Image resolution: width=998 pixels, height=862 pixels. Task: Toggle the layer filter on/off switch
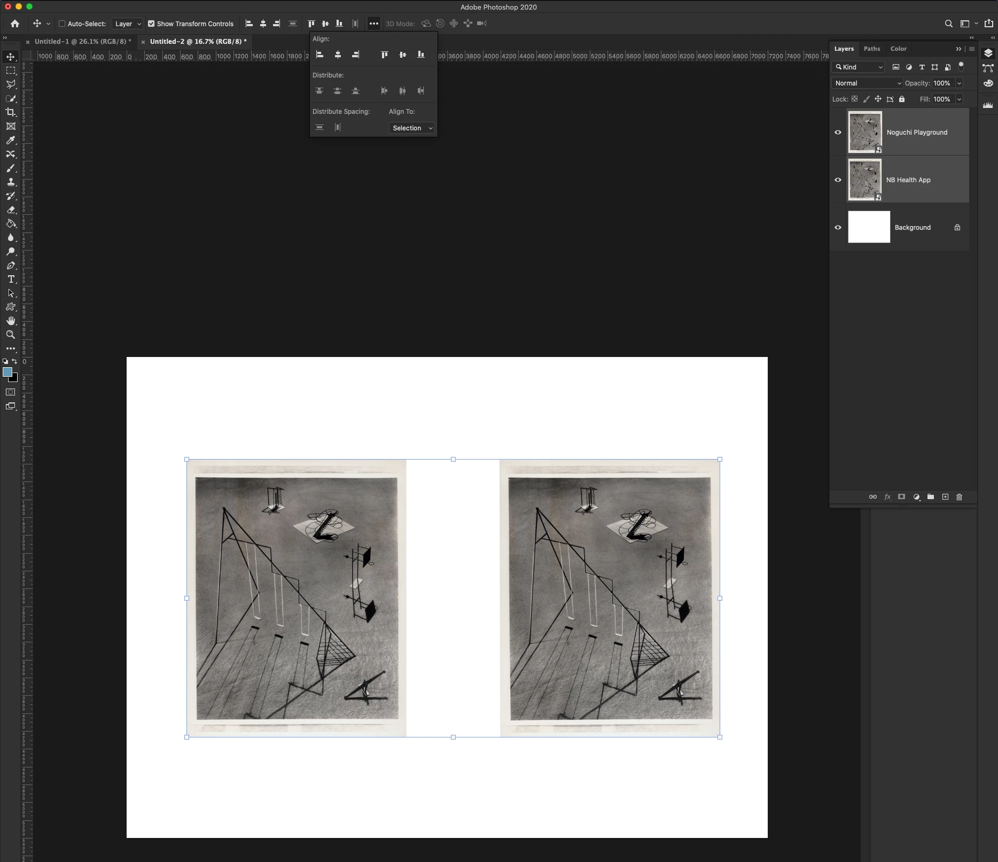point(961,66)
